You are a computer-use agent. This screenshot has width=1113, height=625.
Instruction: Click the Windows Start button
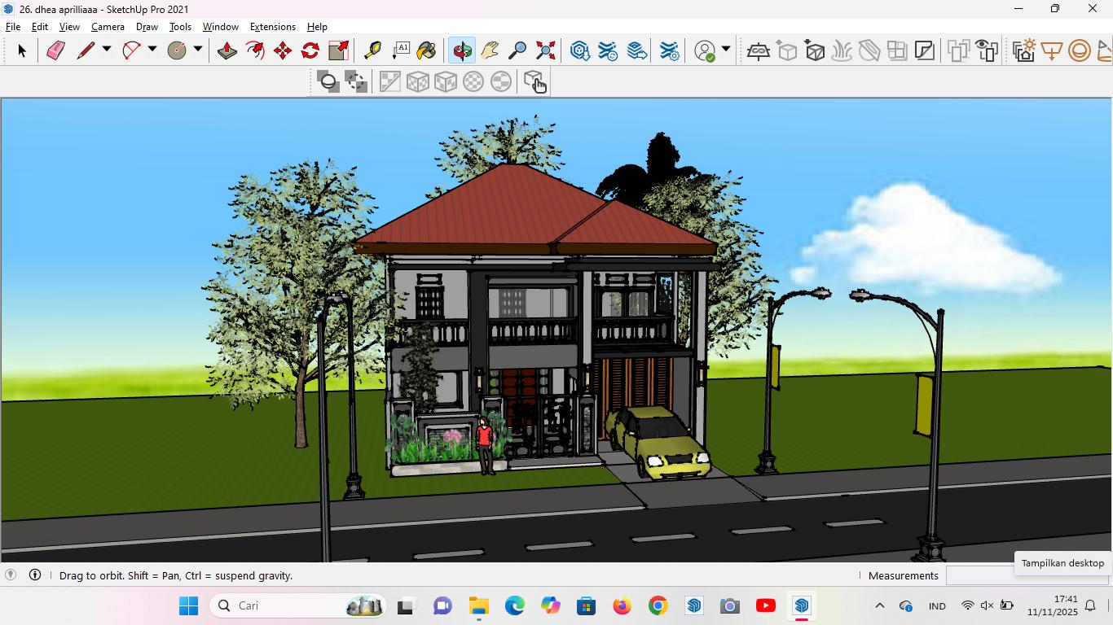tap(188, 605)
